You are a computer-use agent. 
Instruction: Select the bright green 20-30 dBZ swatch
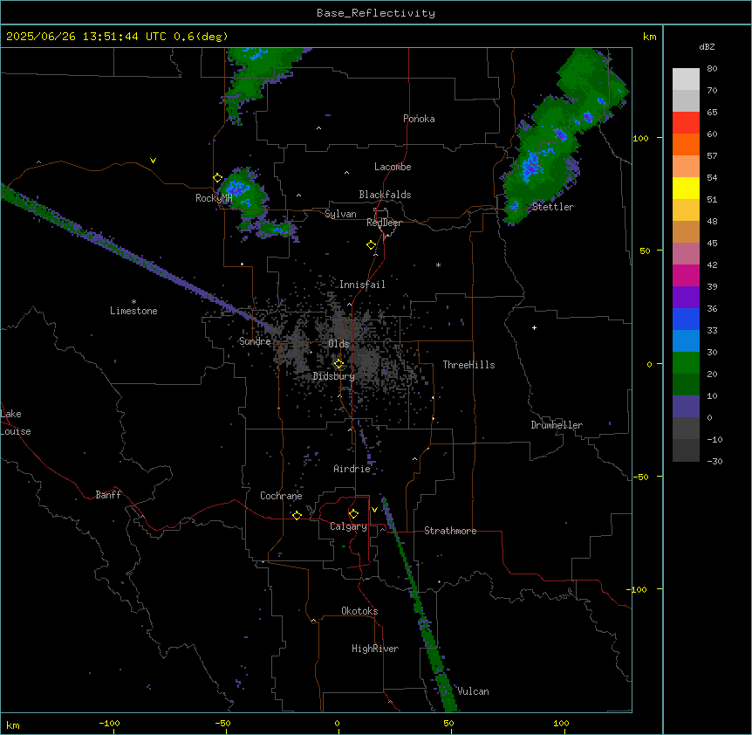pyautogui.click(x=686, y=363)
